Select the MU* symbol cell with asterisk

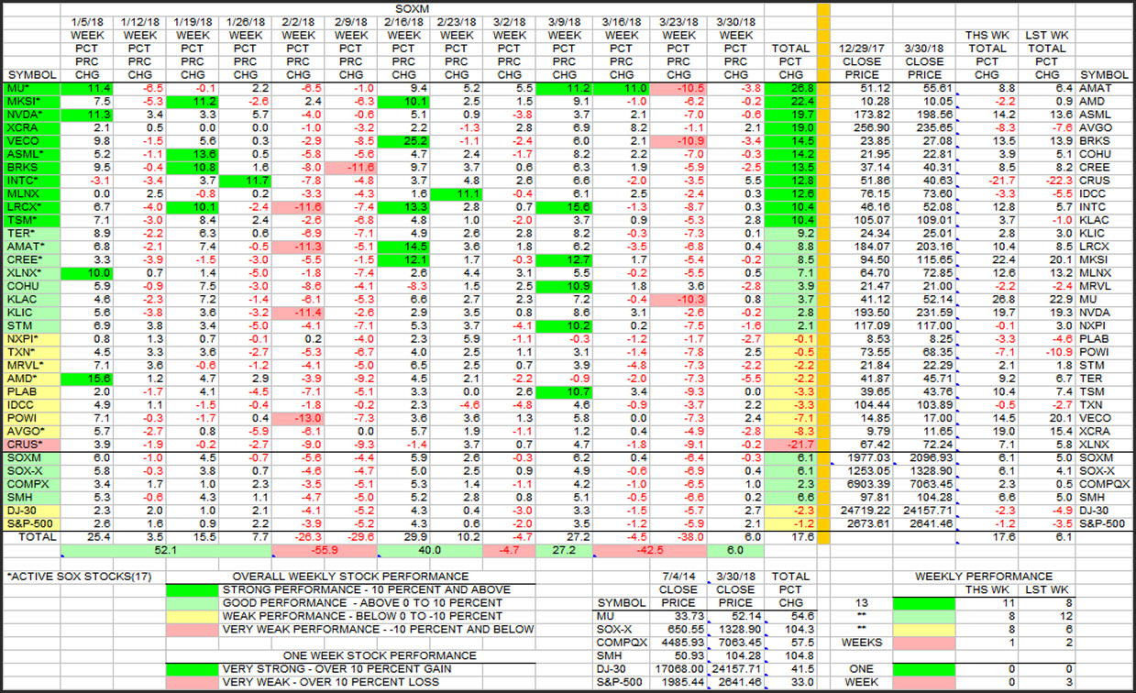click(30, 88)
